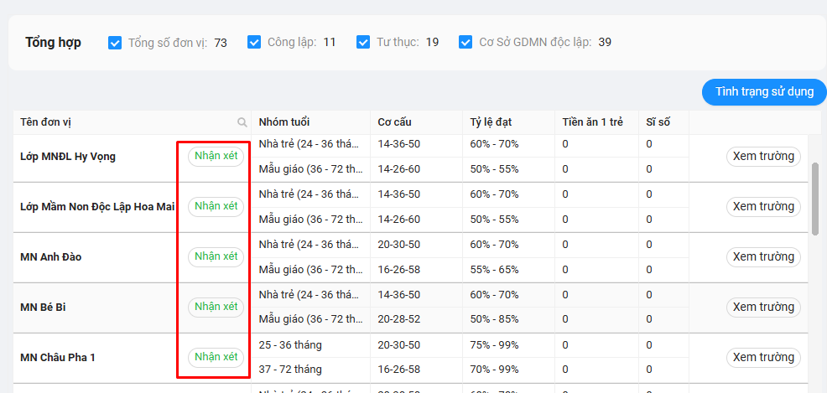Open Xem trường for MN Anh Đào
Screen dimensions: 827x393
763,256
